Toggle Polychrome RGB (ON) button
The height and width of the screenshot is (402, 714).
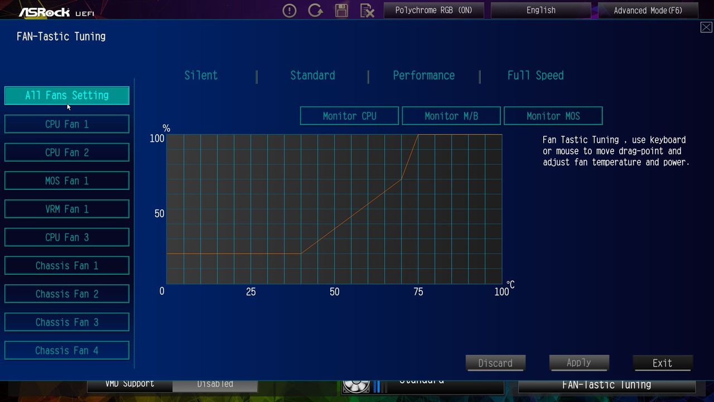[x=433, y=10]
